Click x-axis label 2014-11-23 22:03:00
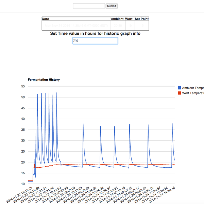 [x=62, y=195]
